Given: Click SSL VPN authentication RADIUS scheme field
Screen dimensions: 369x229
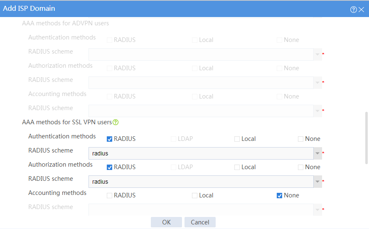Looking at the screenshot, I should coord(201,153).
